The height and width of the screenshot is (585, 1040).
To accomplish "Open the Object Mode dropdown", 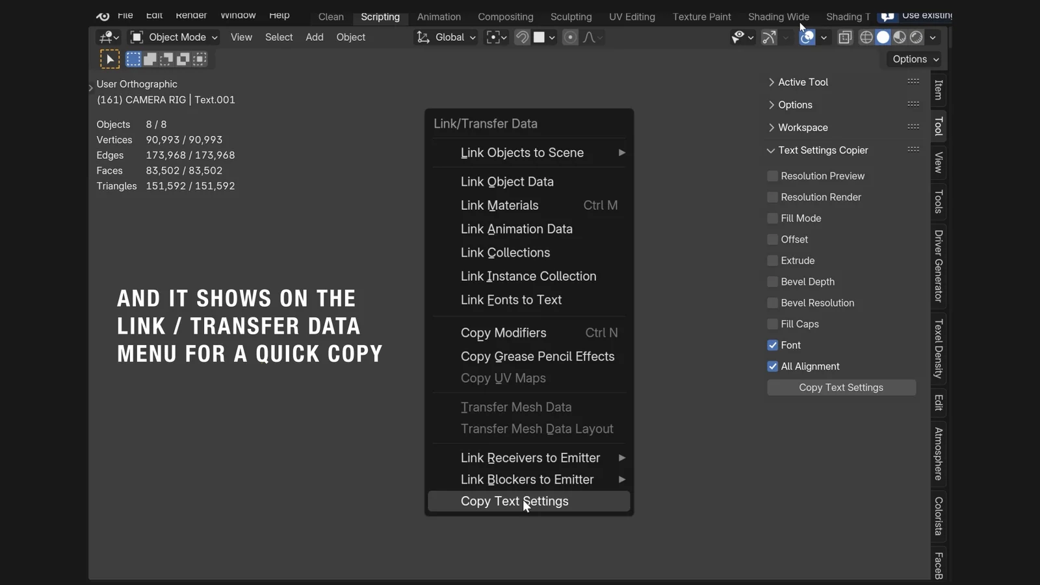I will point(172,37).
